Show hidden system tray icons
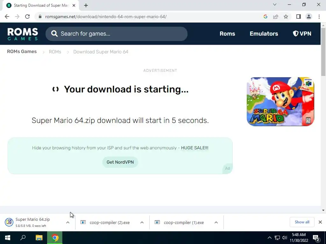Viewport: 326px width, 244px height. point(269,238)
